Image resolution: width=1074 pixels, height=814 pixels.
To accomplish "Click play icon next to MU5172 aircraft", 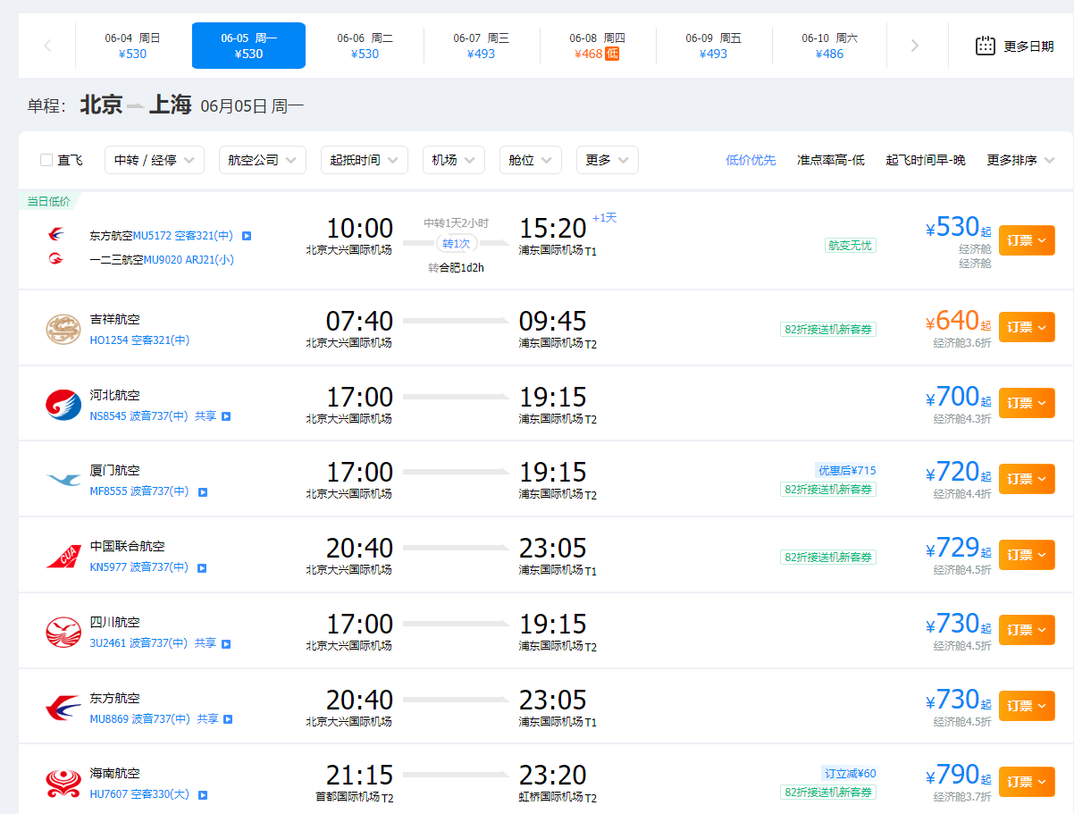I will pyautogui.click(x=247, y=236).
